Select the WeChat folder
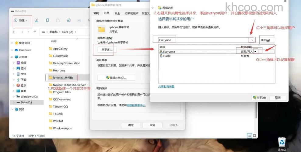Viewport: 301px width, 152px height. 56,121
